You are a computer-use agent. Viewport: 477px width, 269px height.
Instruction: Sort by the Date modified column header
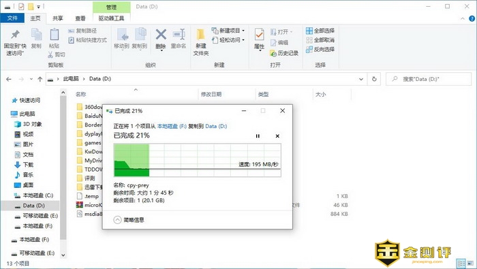(211, 94)
